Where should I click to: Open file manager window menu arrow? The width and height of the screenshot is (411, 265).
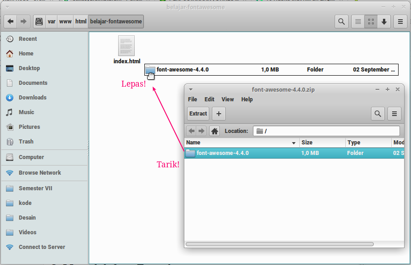tap(7, 7)
